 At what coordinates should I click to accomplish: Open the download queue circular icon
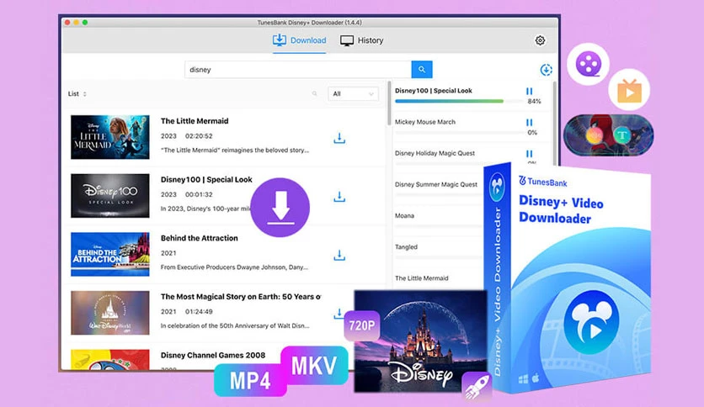click(546, 70)
